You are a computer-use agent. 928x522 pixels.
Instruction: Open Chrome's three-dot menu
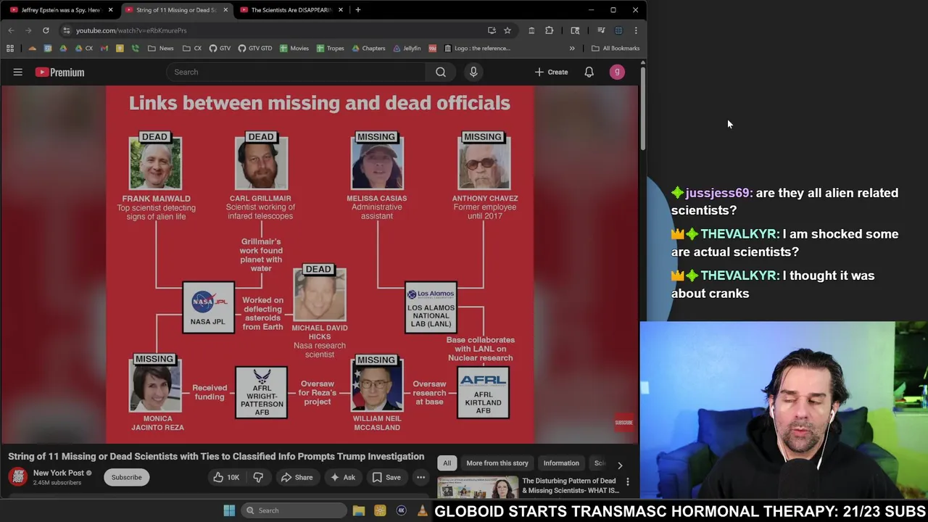(x=636, y=30)
